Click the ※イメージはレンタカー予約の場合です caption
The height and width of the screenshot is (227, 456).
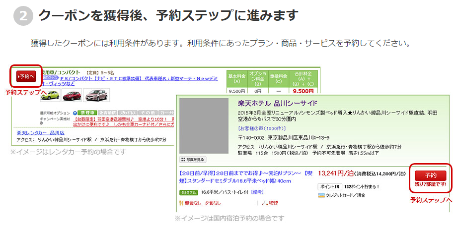(x=68, y=152)
